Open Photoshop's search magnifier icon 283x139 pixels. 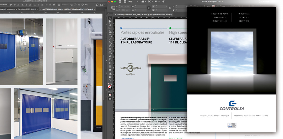(x=97, y=5)
